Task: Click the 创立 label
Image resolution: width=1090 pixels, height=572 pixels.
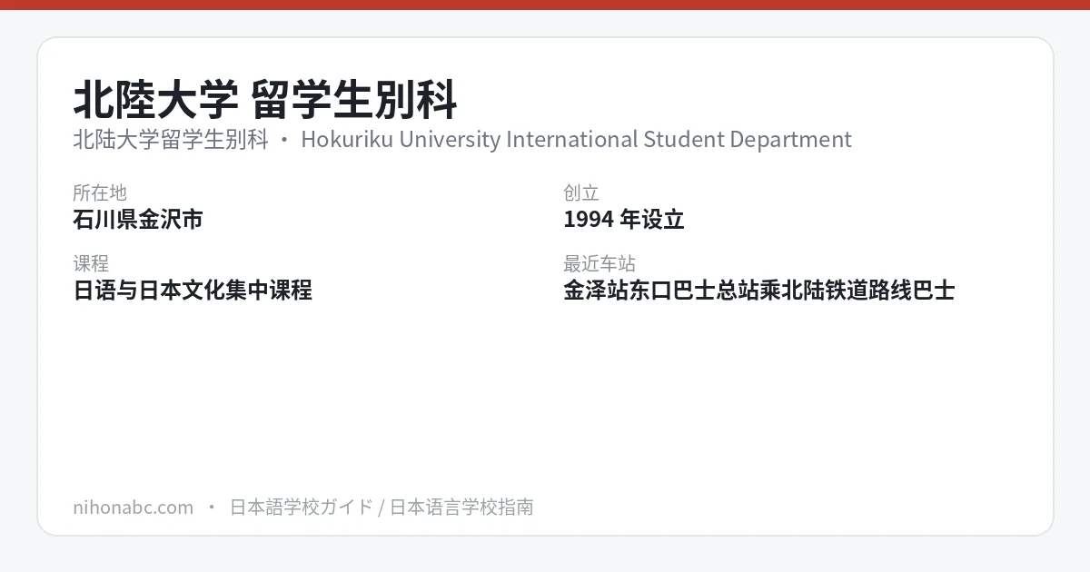Action: pos(581,192)
